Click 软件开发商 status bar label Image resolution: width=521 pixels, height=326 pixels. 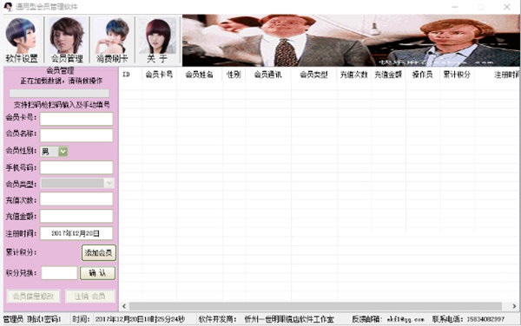point(217,319)
